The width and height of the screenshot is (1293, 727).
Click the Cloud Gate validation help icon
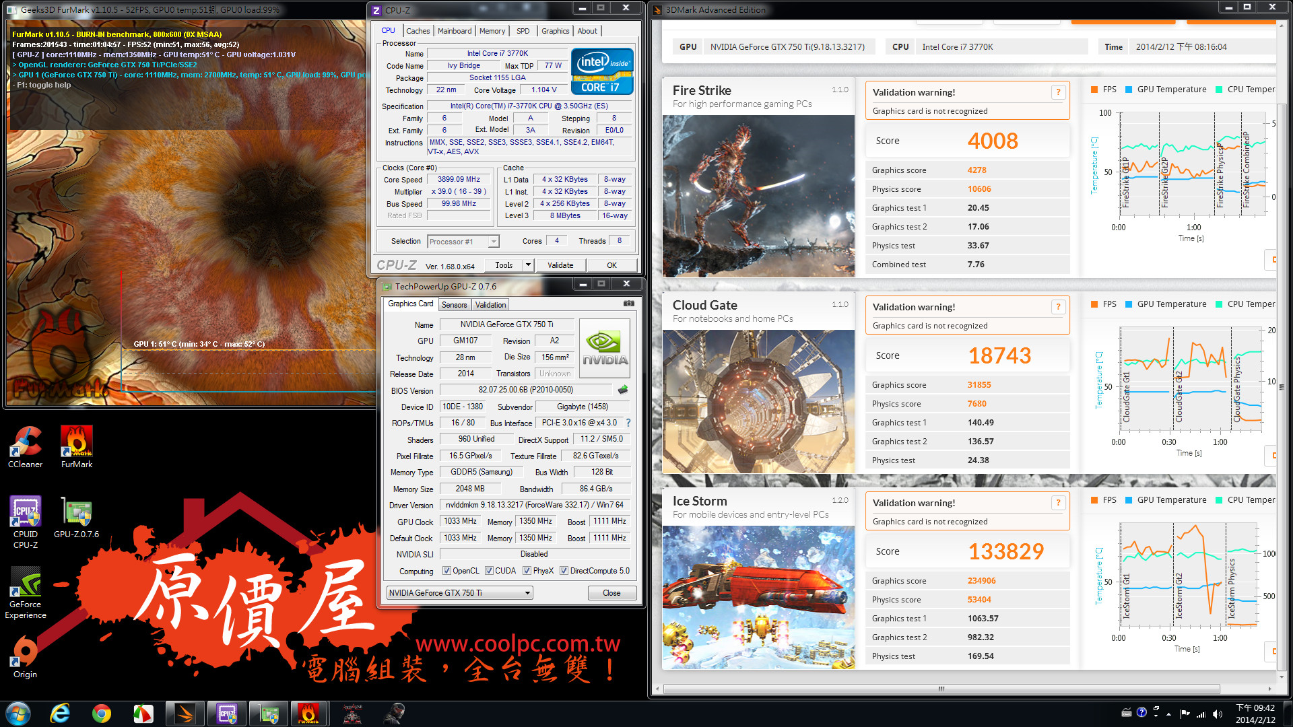coord(1058,307)
